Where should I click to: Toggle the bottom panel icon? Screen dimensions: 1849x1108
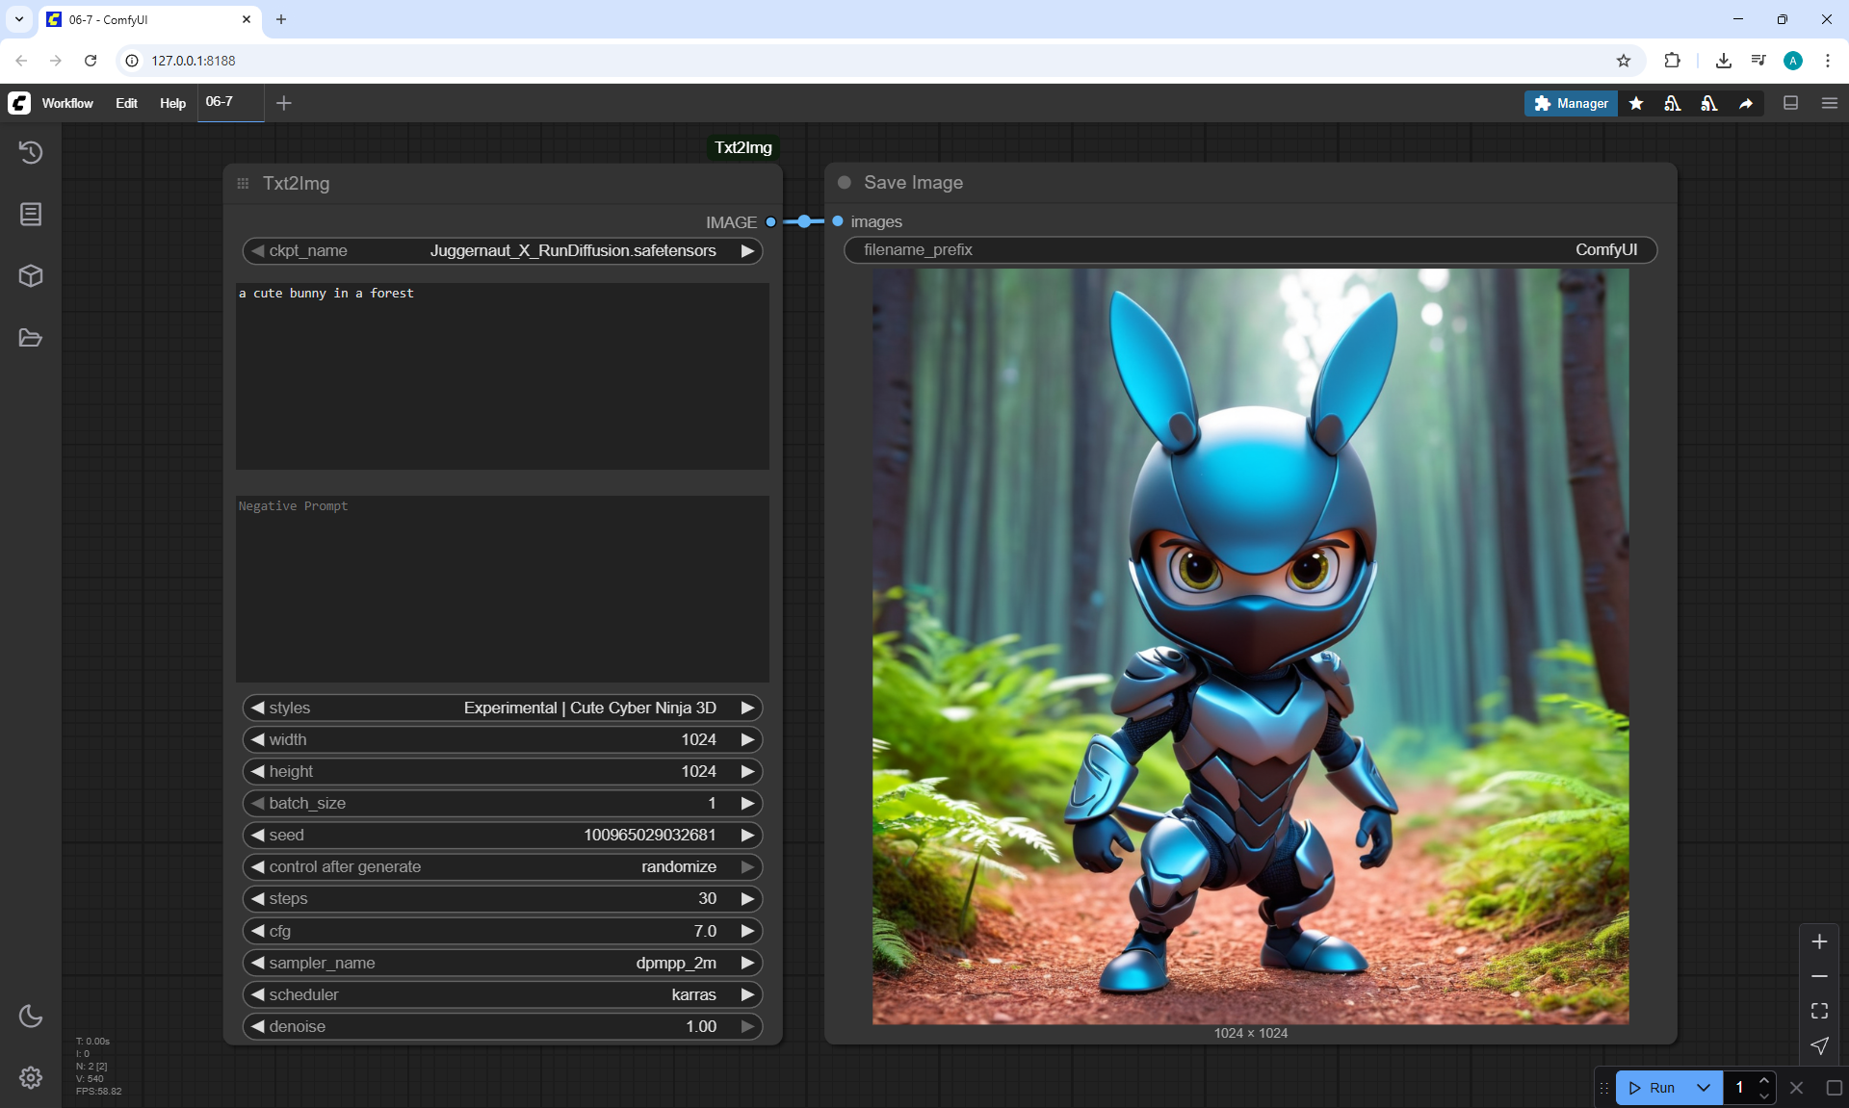[x=1791, y=103]
